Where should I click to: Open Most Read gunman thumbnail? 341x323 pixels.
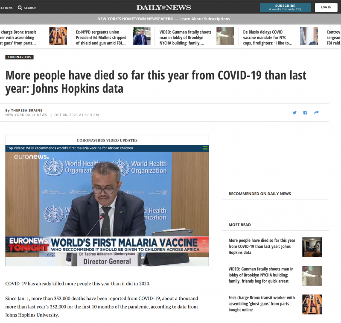point(312,276)
